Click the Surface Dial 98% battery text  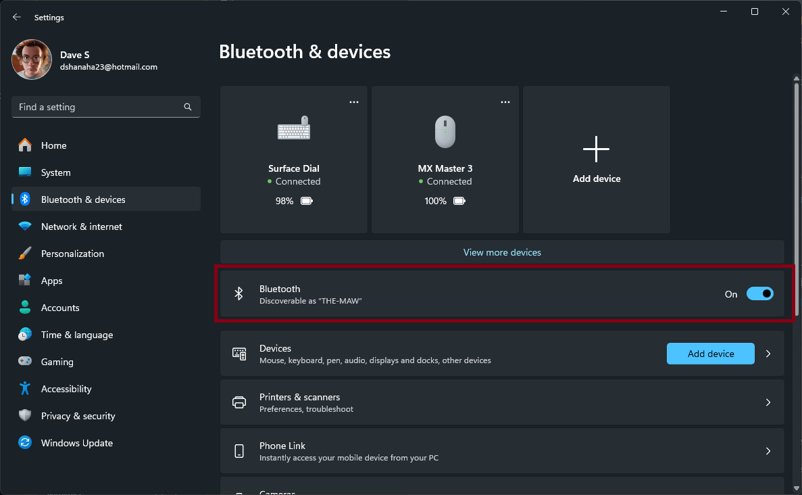point(284,201)
